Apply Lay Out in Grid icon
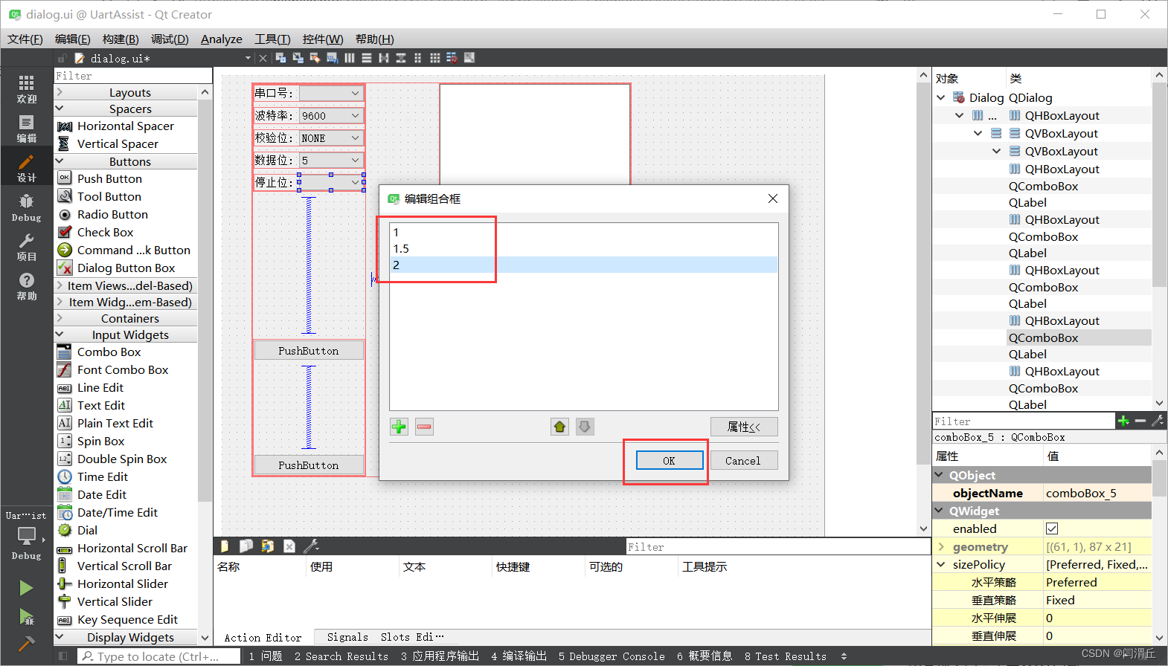The image size is (1168, 666). tap(434, 58)
